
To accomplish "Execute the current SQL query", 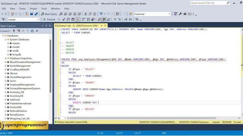I will [x=49, y=19].
